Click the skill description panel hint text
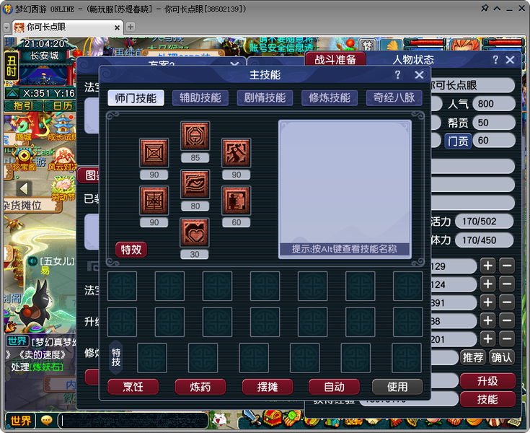This screenshot has height=433, width=530. pos(345,249)
